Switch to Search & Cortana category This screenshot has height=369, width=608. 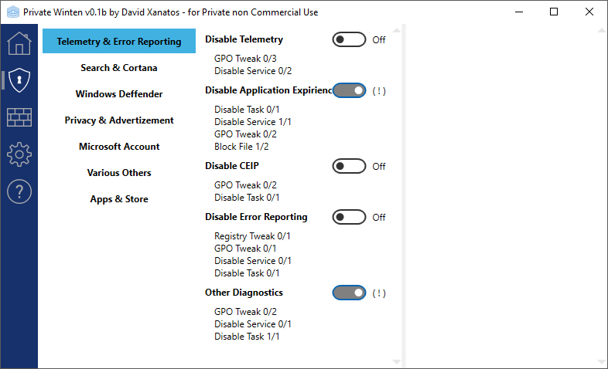pos(119,68)
